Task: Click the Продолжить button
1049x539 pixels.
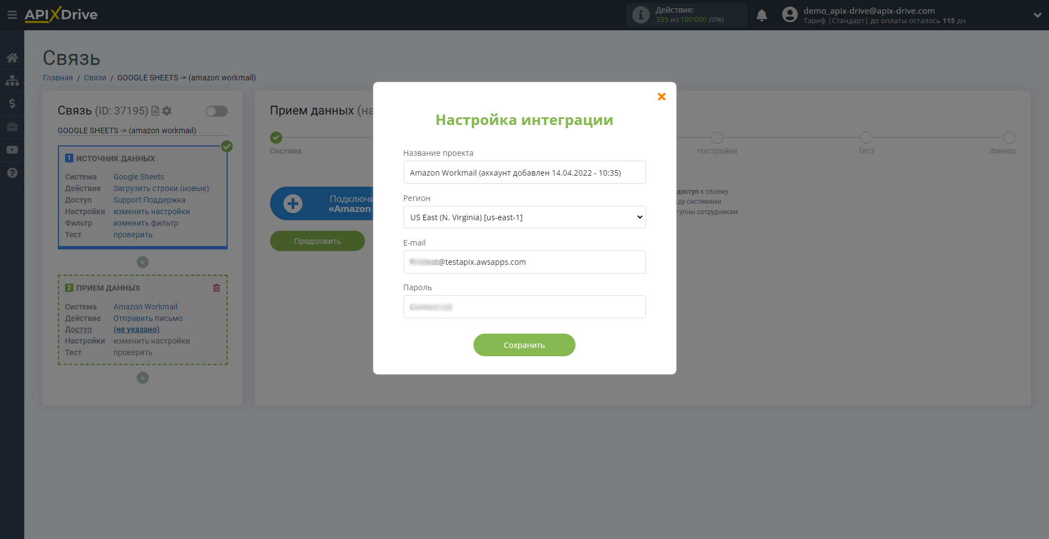Action: coord(317,241)
